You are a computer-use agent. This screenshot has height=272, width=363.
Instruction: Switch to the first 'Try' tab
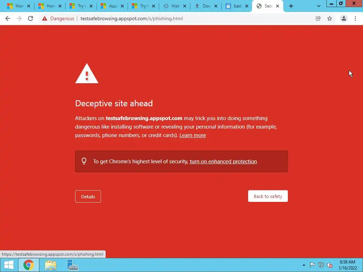click(78, 6)
